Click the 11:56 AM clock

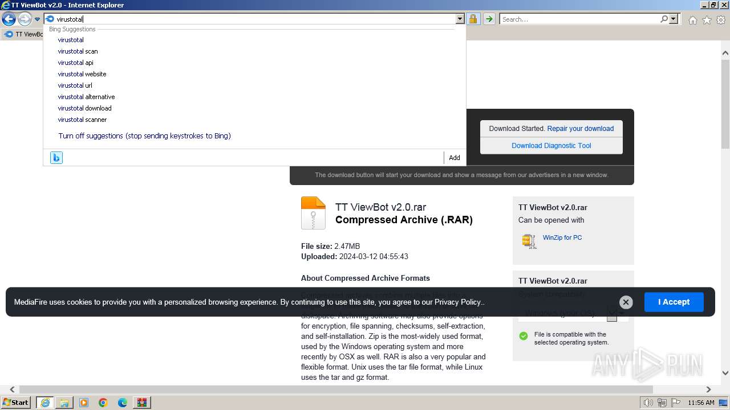point(701,403)
